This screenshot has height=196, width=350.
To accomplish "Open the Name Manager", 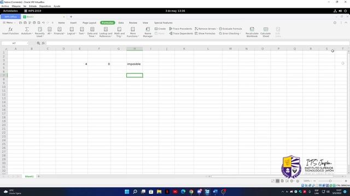I will pyautogui.click(x=148, y=32).
